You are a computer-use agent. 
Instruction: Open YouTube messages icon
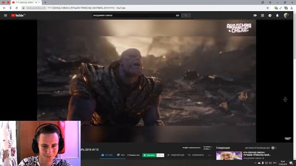pyautogui.click(x=270, y=15)
